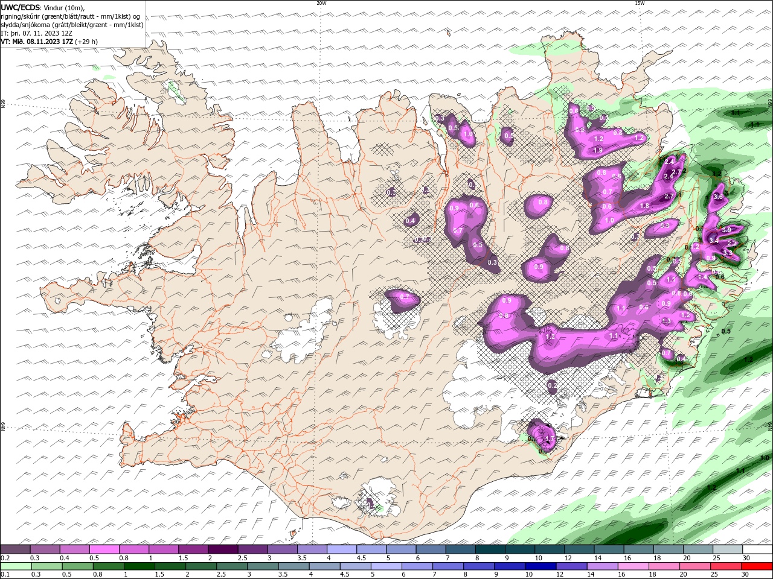Click the purple swatch between 1.5 and 2

193,549
